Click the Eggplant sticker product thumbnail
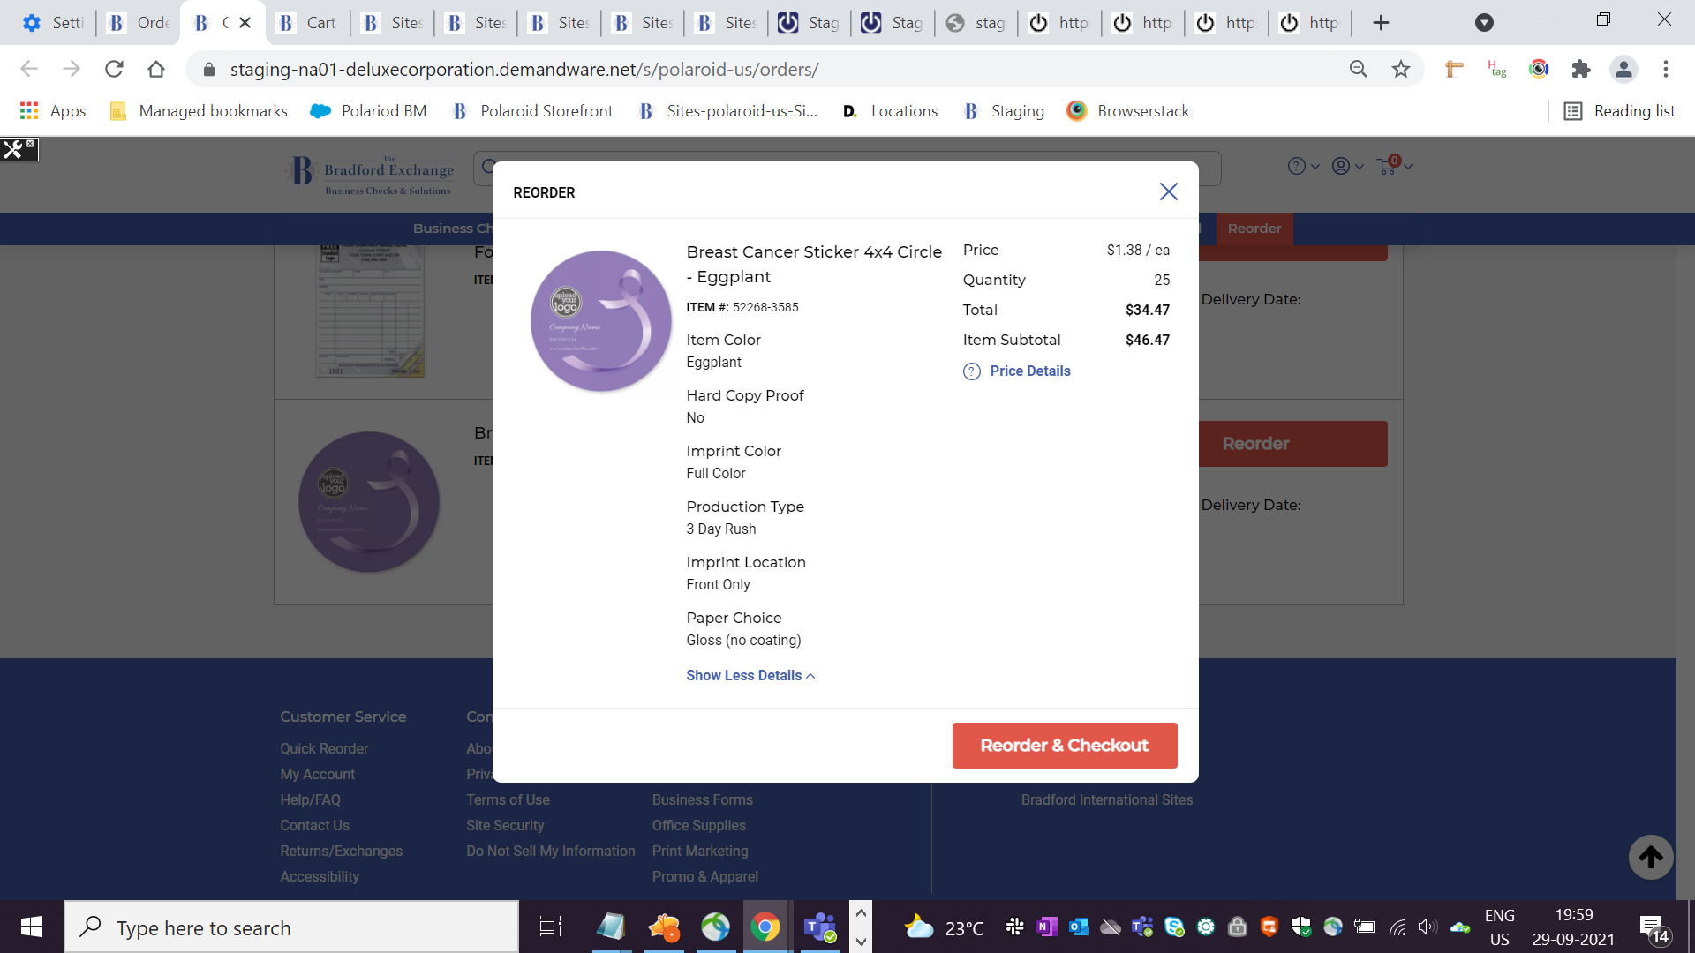Screen dimensions: 1695x953 pyautogui.click(x=601, y=322)
